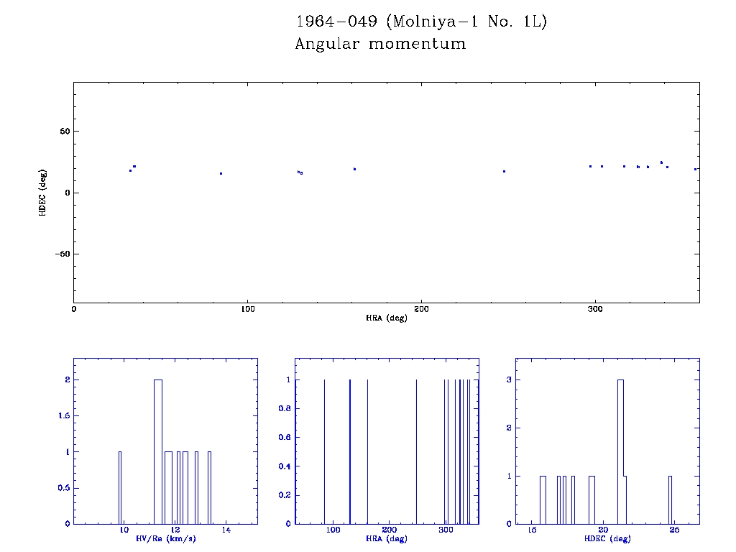The height and width of the screenshot is (552, 736).
Task: Select the lone data point near HRA 248
Action: [x=504, y=171]
